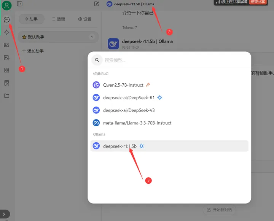
Task: Click 结束共享 to stop screen sharing
Action: click(x=258, y=2)
